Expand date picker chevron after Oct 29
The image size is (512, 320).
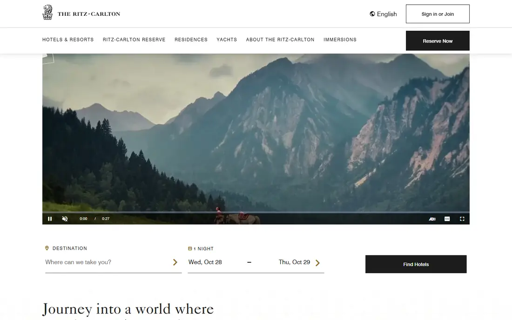coord(317,263)
